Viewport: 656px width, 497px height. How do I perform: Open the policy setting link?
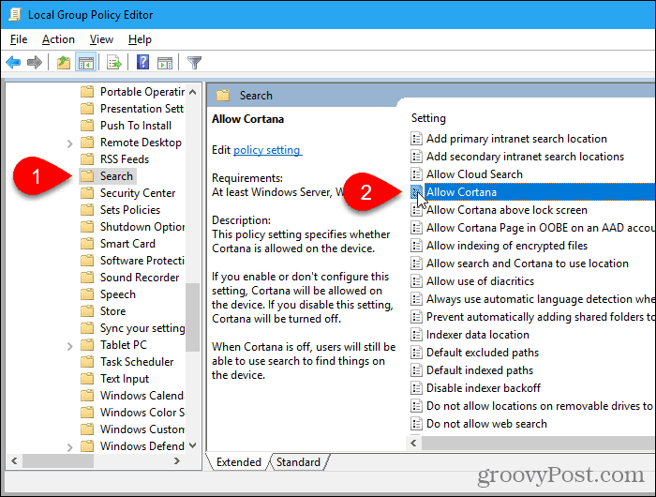pyautogui.click(x=267, y=150)
